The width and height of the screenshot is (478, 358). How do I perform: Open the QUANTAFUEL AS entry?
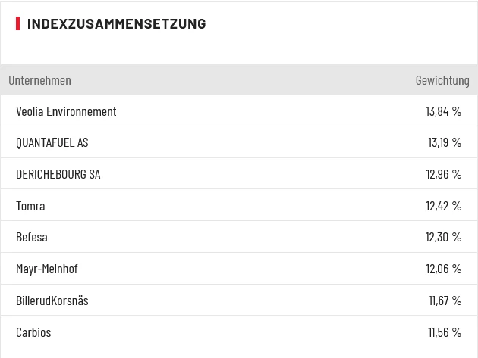52,142
